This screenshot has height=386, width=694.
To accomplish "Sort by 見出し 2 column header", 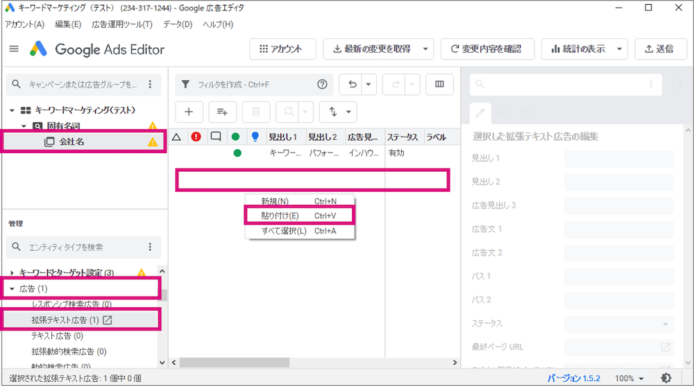I will coord(324,137).
